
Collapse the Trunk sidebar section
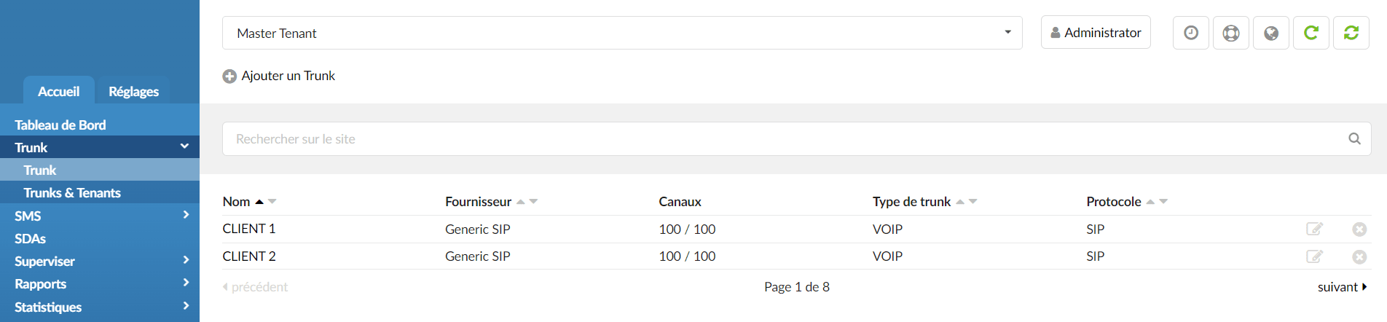pyautogui.click(x=100, y=147)
